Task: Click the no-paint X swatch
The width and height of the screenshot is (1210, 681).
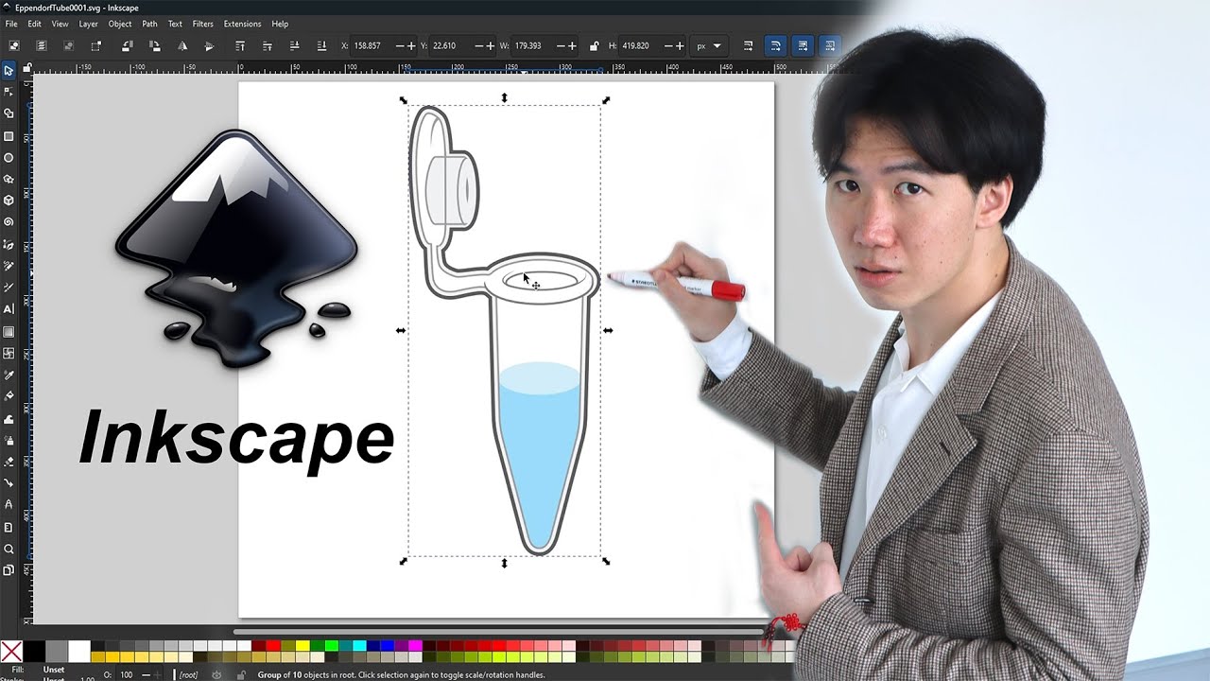Action: pos(11,652)
